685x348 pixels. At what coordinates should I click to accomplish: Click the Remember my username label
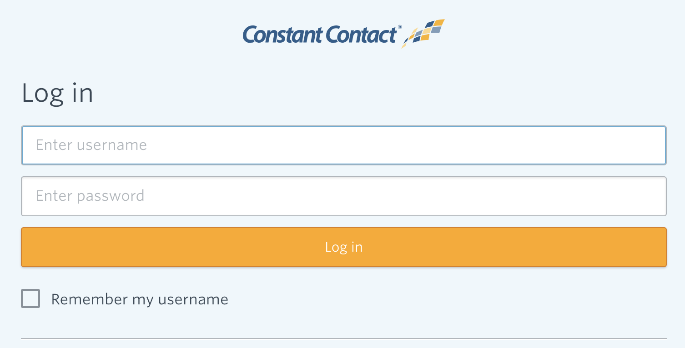pyautogui.click(x=140, y=299)
